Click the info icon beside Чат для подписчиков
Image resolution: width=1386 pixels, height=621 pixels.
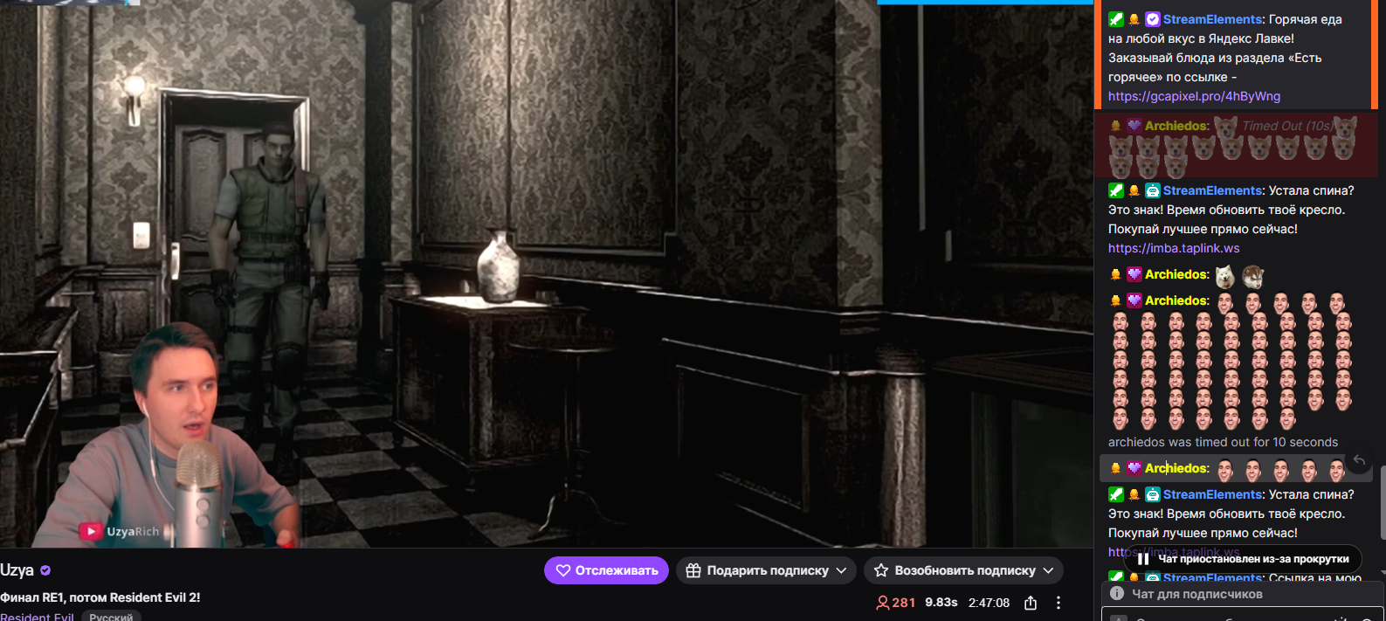(1116, 594)
